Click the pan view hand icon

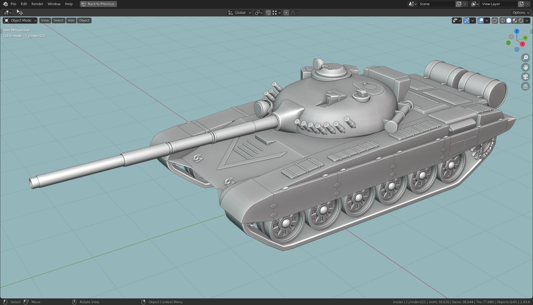(525, 67)
